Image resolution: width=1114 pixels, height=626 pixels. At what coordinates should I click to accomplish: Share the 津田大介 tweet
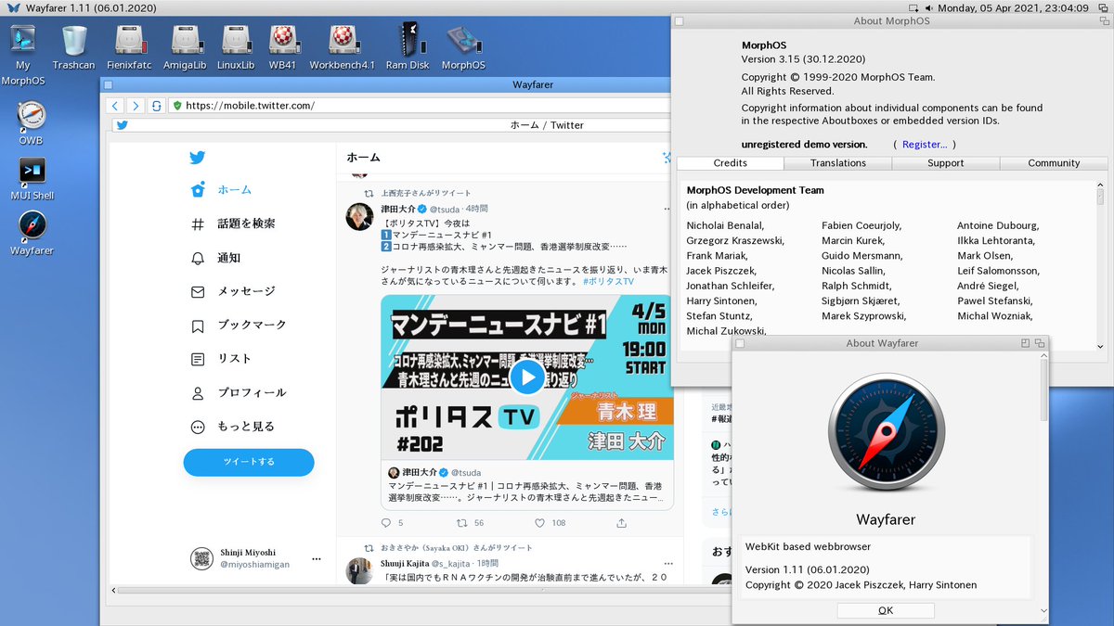[x=620, y=523]
